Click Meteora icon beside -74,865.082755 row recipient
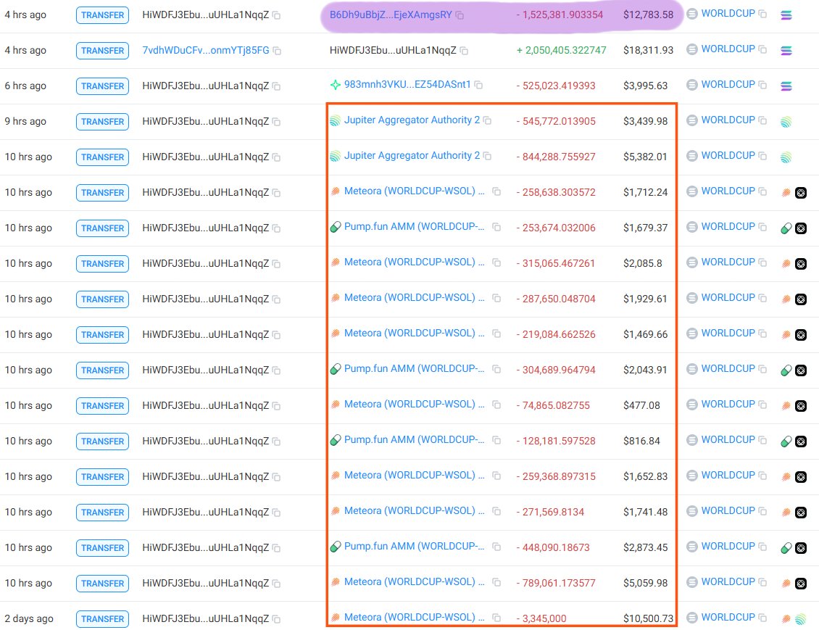The width and height of the screenshot is (819, 630). pyautogui.click(x=336, y=405)
